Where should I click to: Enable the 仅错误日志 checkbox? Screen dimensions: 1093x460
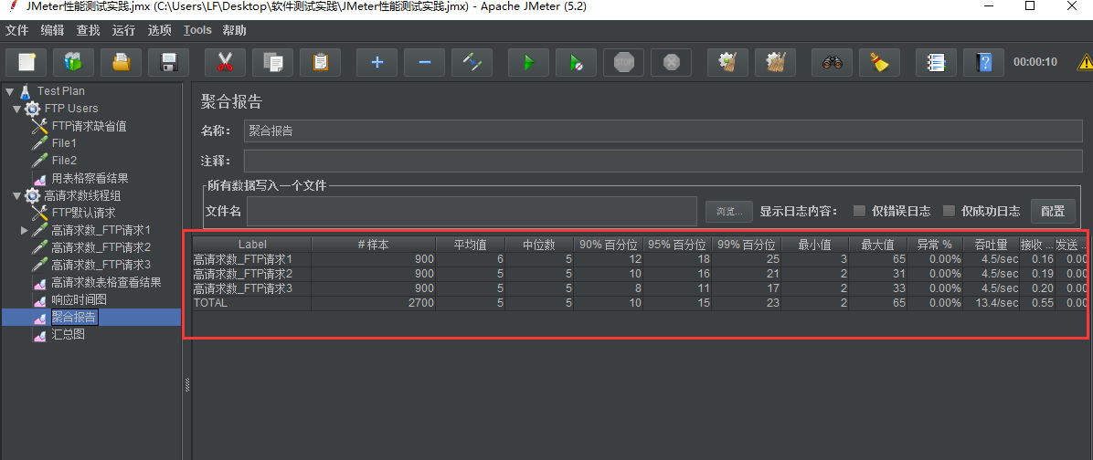[x=859, y=211]
